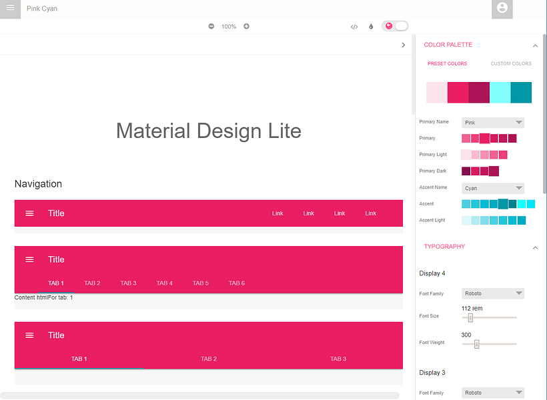Pick the last swatch in Primary row
The height and width of the screenshot is (400, 547).
coord(512,139)
